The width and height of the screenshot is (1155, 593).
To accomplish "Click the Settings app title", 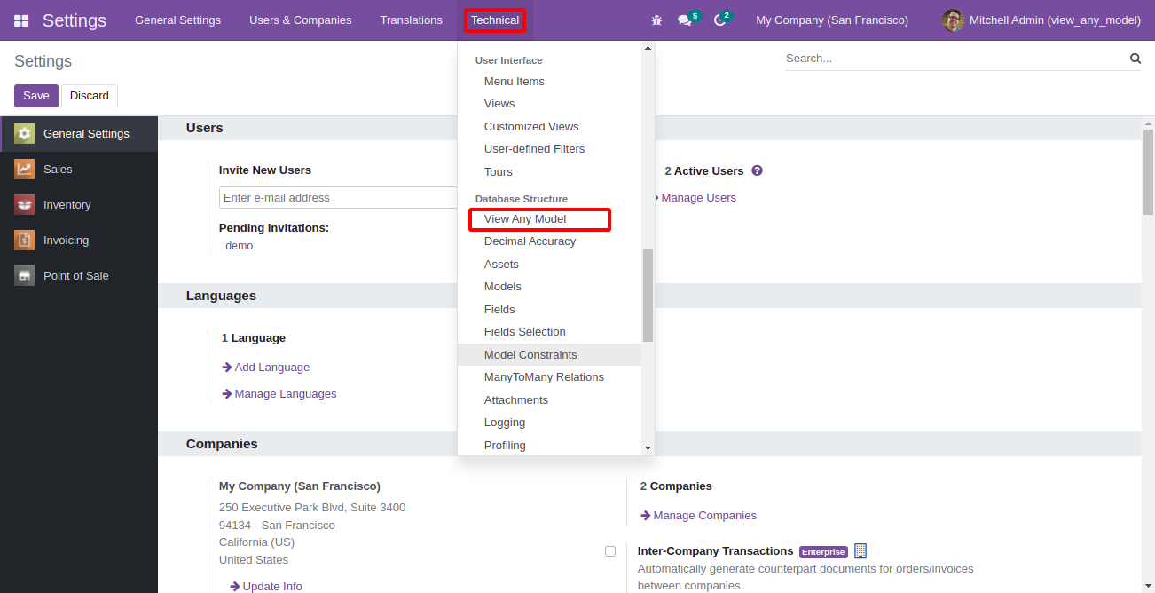I will pyautogui.click(x=75, y=20).
